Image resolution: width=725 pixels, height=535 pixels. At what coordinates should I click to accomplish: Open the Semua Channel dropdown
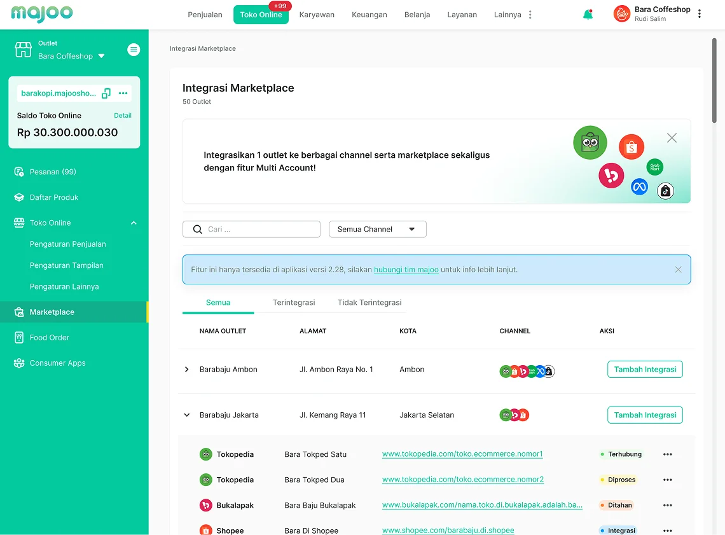point(377,229)
